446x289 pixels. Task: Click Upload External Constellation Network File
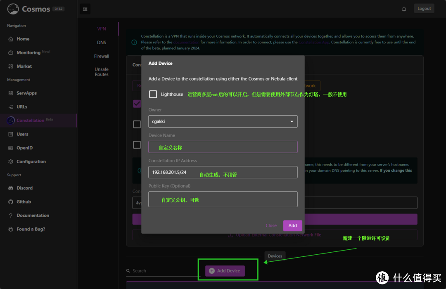point(275,235)
